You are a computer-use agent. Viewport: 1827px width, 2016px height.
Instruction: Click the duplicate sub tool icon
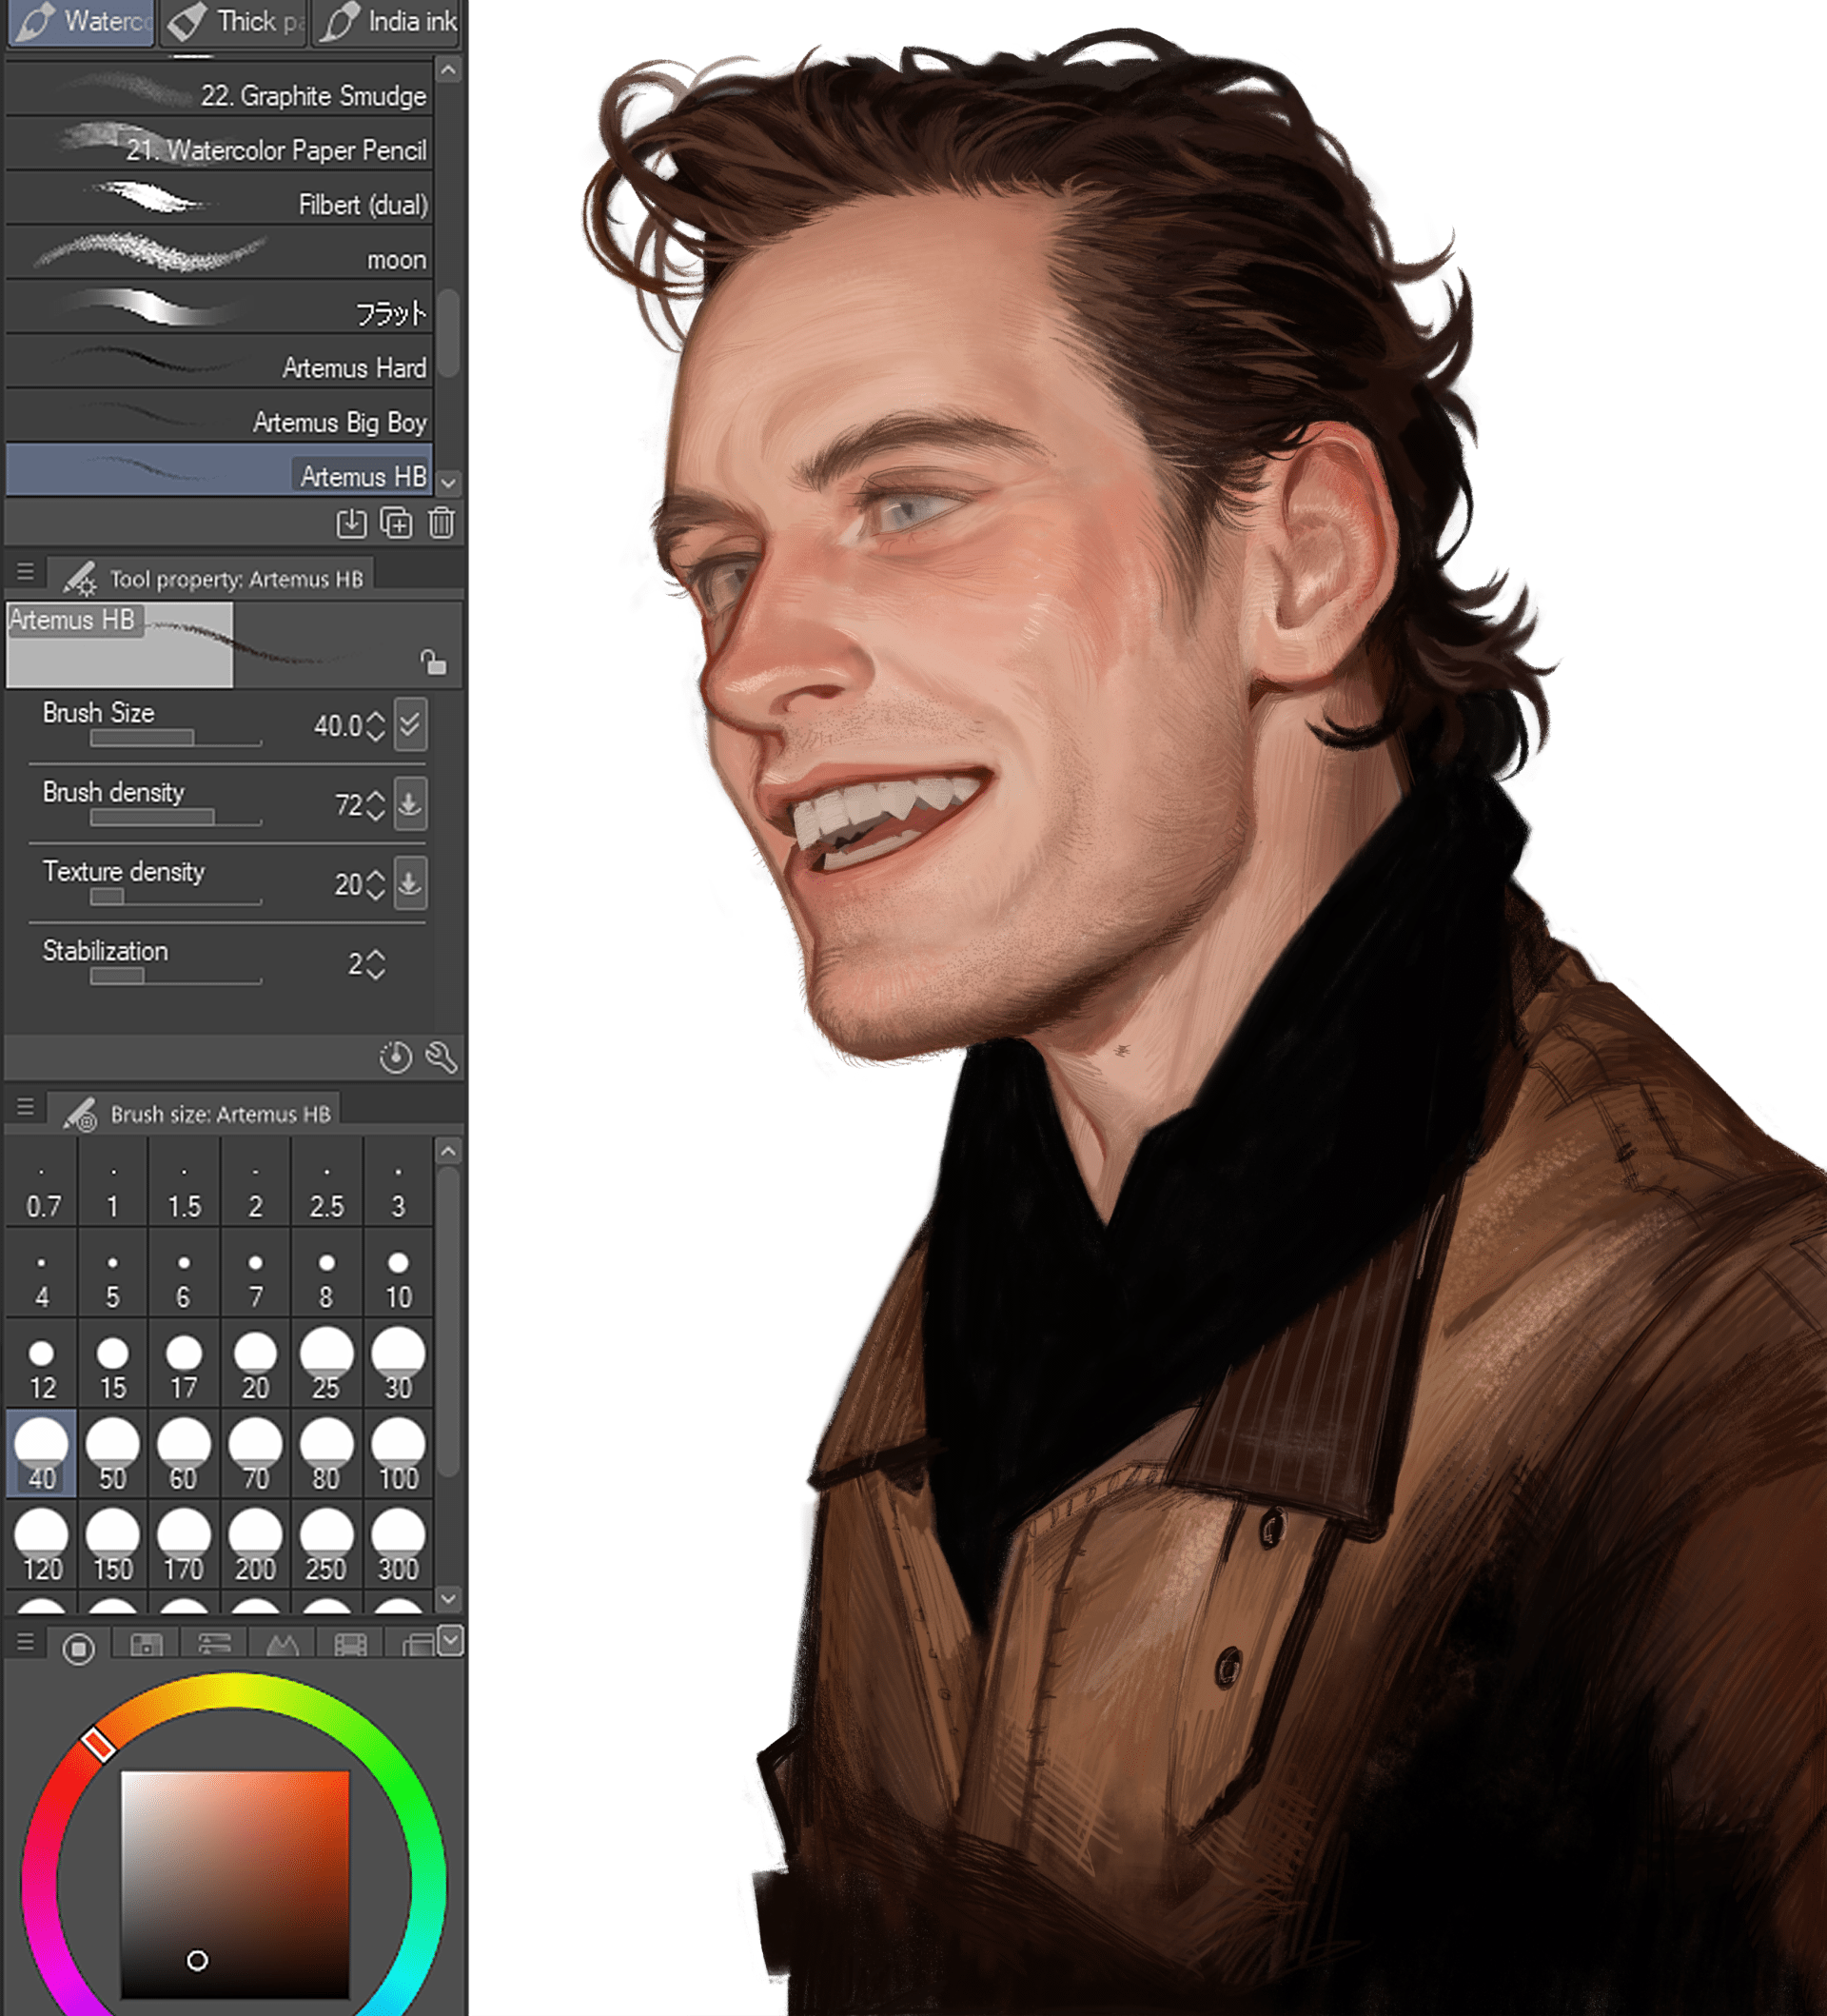(397, 523)
